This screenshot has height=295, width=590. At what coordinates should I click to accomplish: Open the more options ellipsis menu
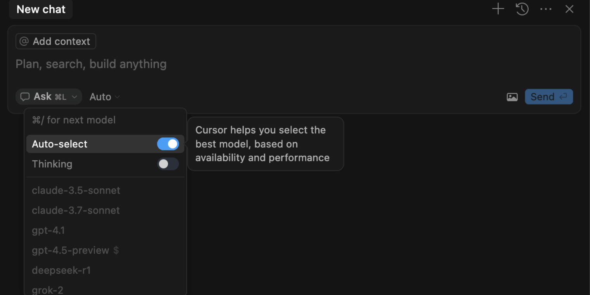click(x=546, y=9)
